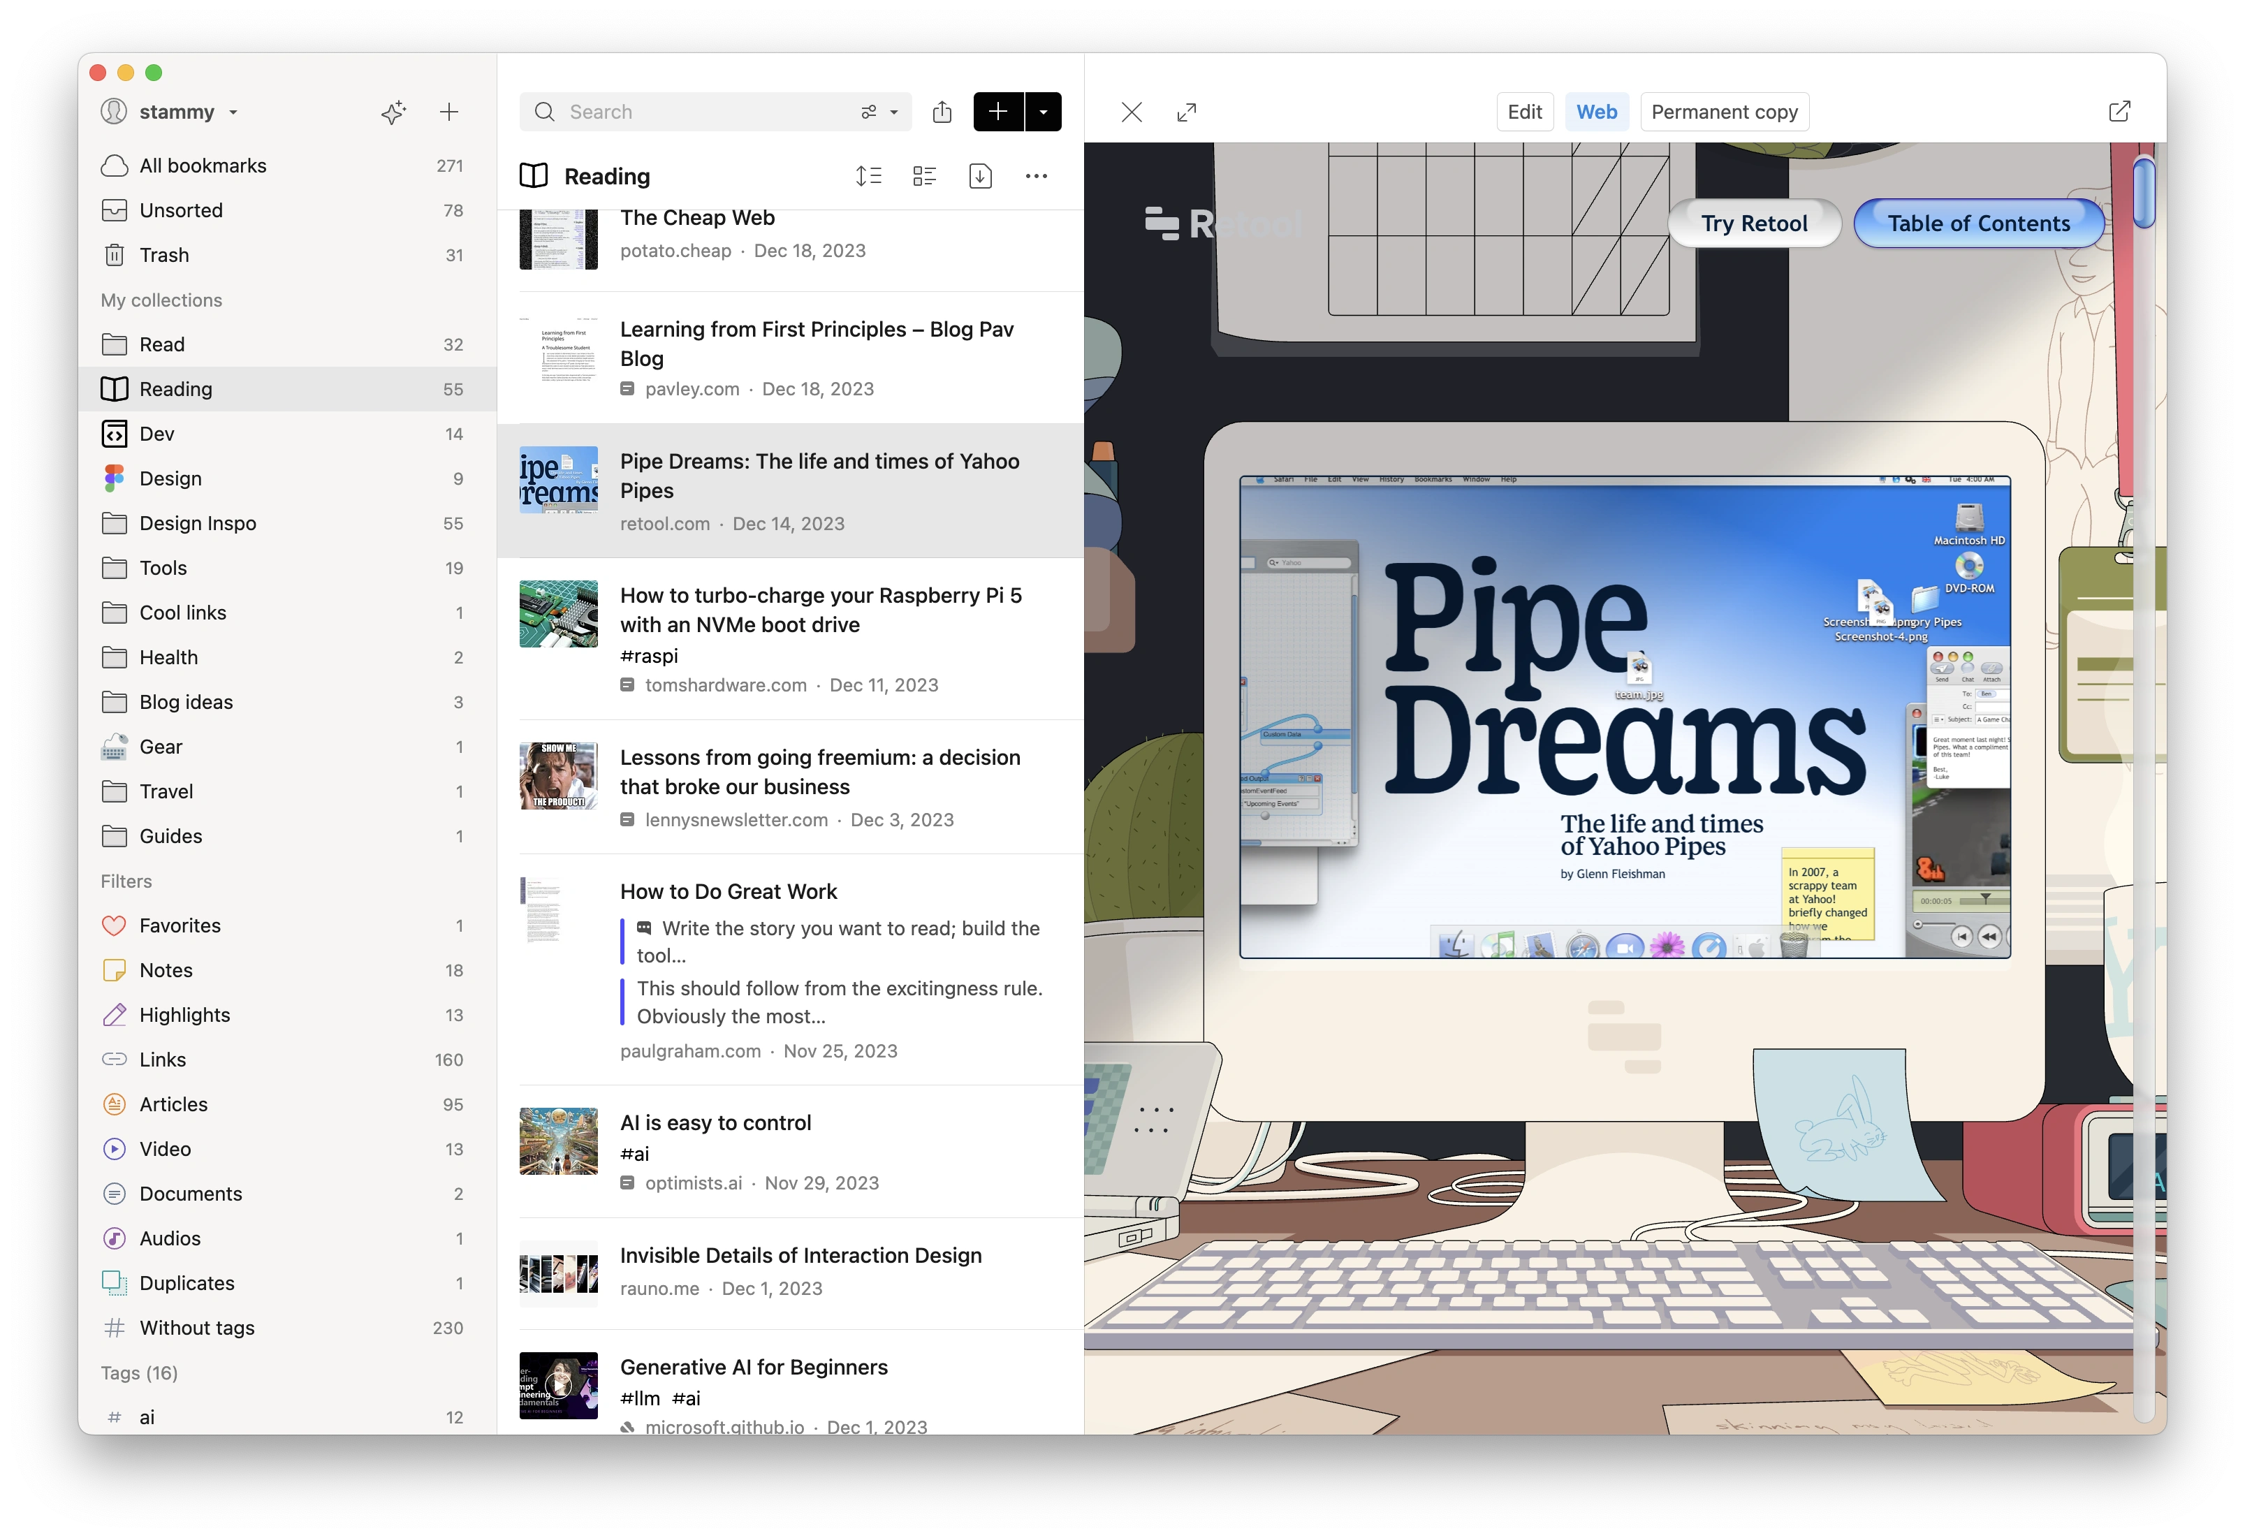Filter by Video
This screenshot has height=1538, width=2245.
[x=287, y=1149]
